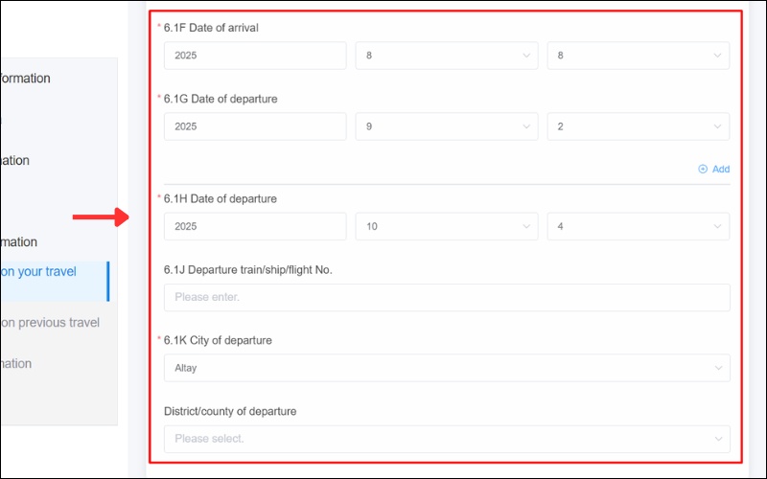
Task: Open the arrival month dropdown
Action: pyautogui.click(x=446, y=56)
